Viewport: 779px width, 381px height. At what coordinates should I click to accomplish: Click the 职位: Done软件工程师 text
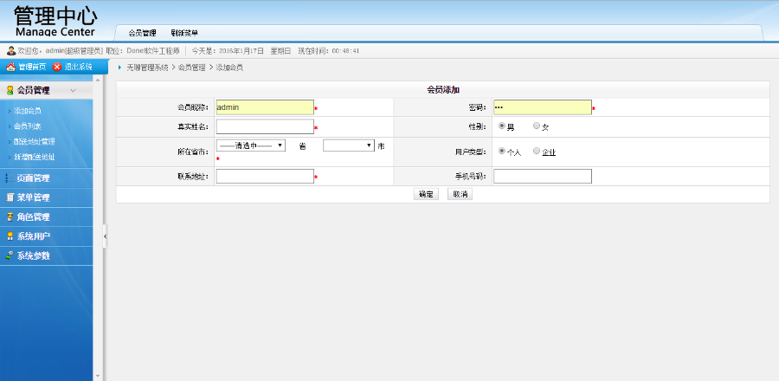tap(143, 51)
